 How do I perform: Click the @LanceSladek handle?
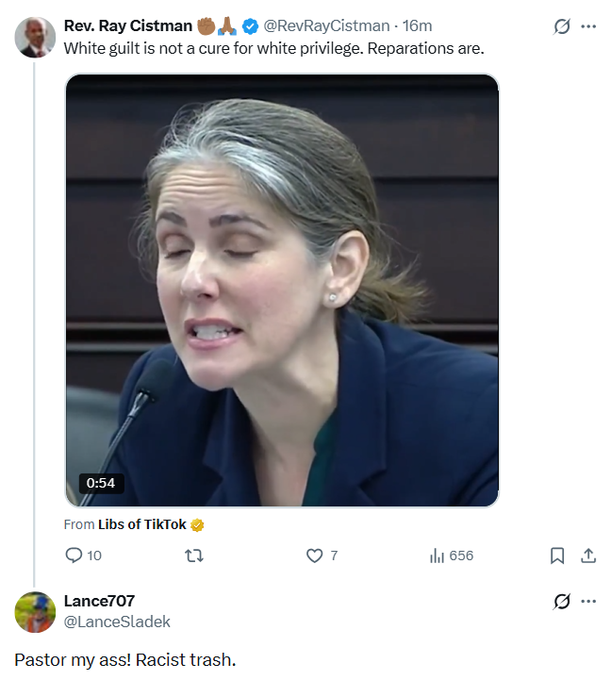(x=117, y=622)
